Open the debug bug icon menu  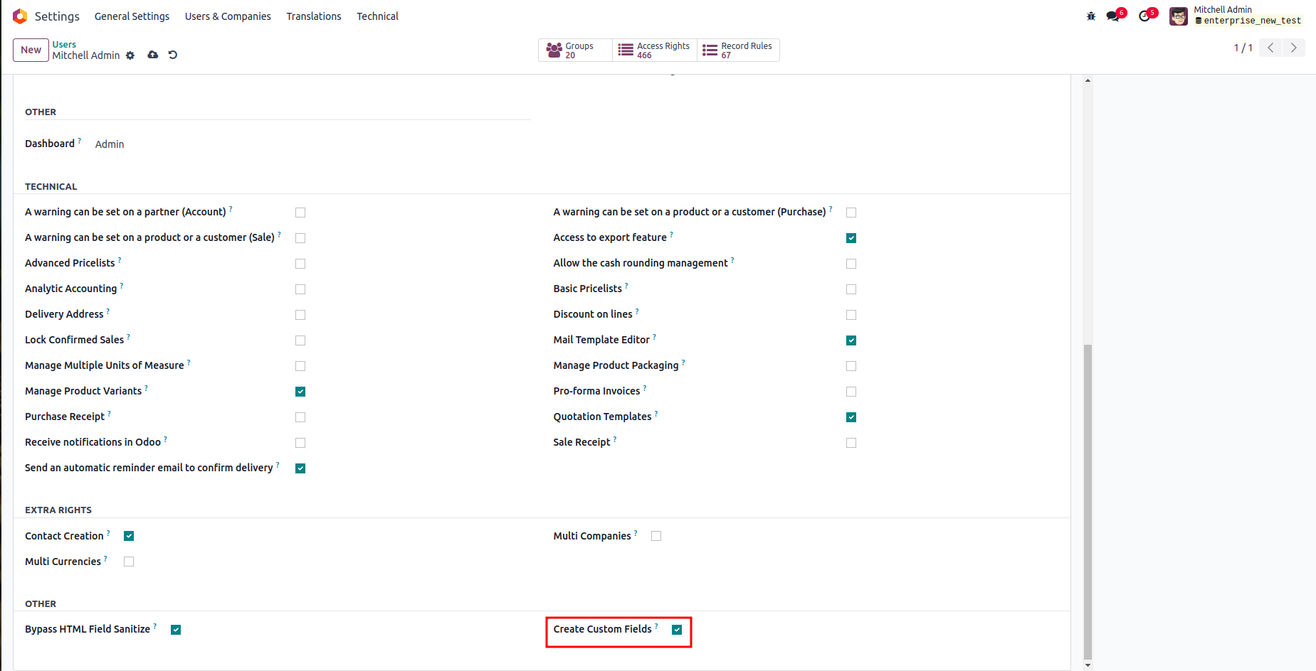(1091, 16)
